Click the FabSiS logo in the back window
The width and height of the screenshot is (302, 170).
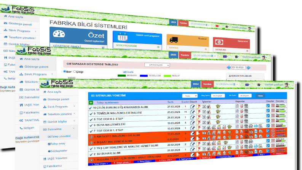click(18, 10)
